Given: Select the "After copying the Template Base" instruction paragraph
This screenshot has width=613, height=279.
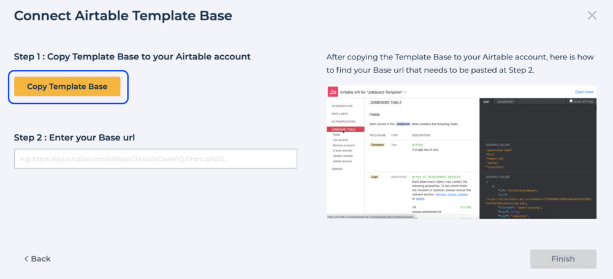Looking at the screenshot, I should click(x=460, y=64).
